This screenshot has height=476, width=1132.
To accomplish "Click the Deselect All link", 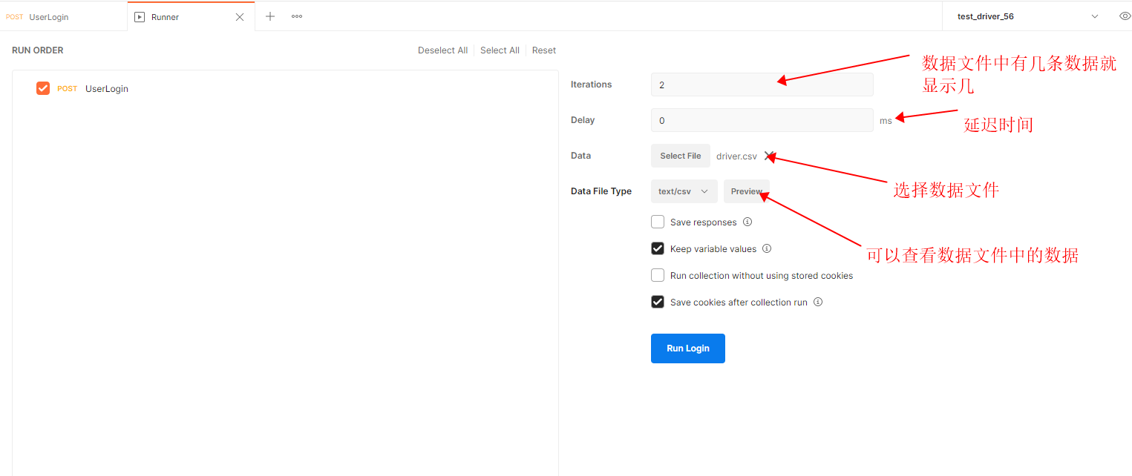I will pyautogui.click(x=442, y=50).
